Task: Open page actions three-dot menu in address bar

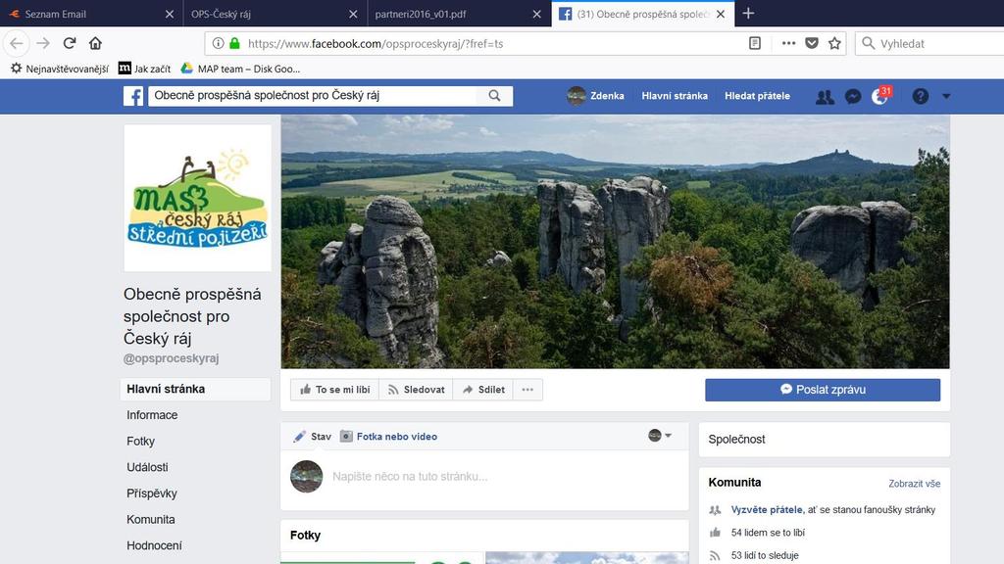Action: click(788, 43)
